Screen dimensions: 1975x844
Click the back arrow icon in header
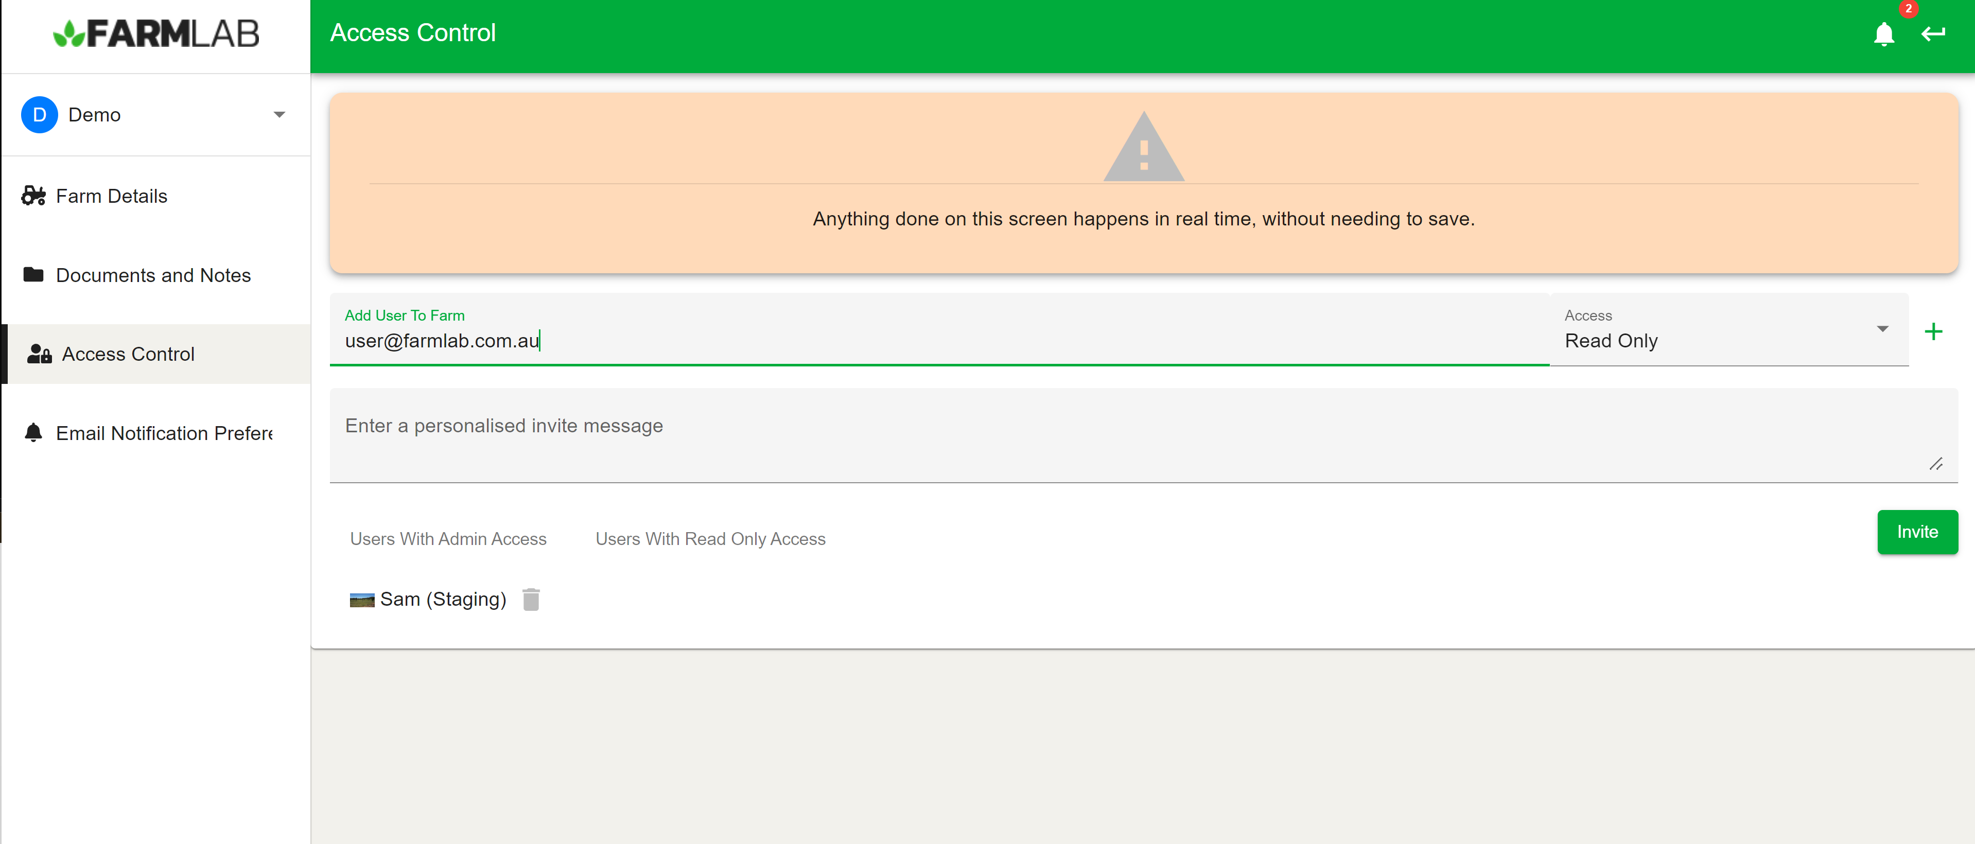[x=1933, y=34]
